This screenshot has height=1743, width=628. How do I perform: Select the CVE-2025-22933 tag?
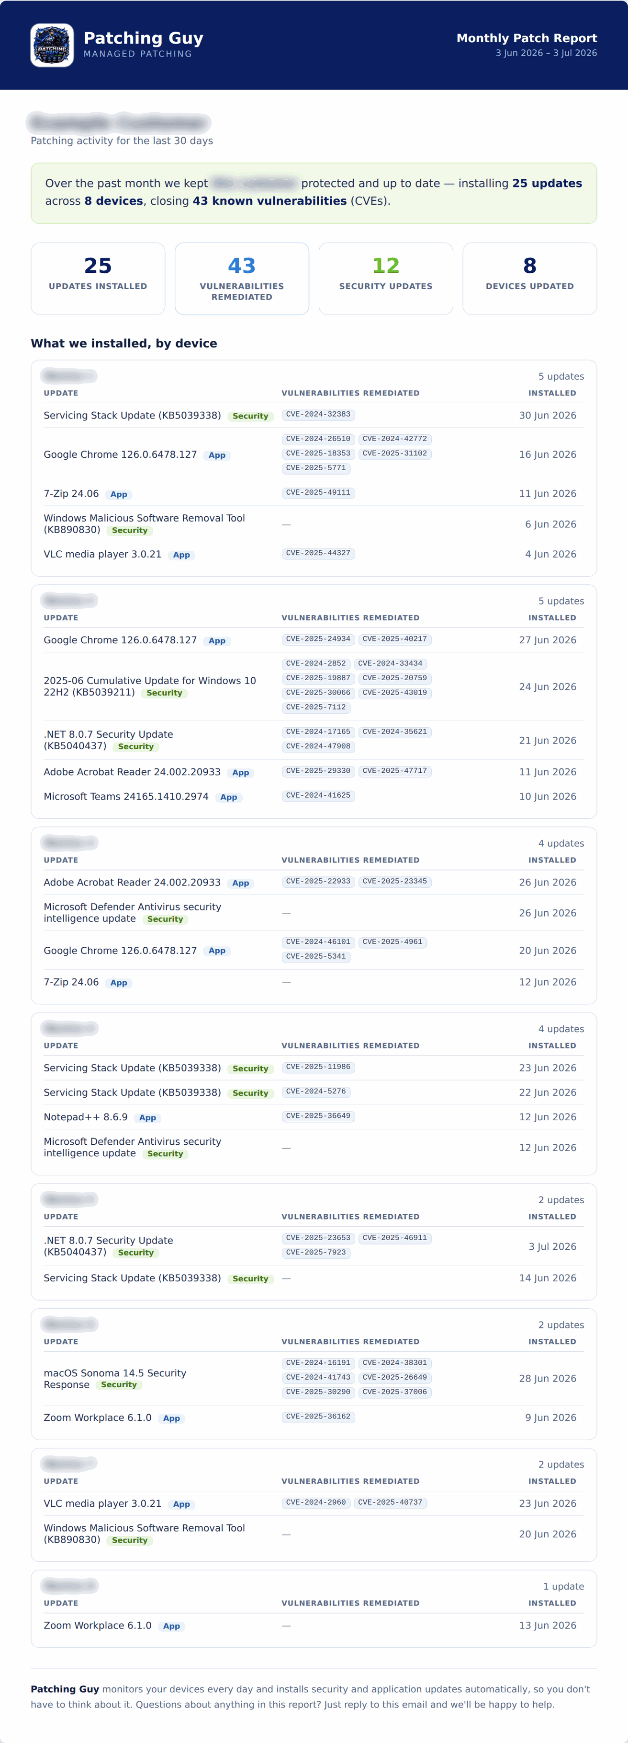(x=318, y=882)
